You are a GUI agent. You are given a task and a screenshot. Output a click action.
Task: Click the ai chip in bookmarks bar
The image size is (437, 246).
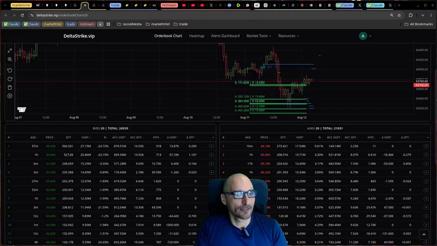100,24
